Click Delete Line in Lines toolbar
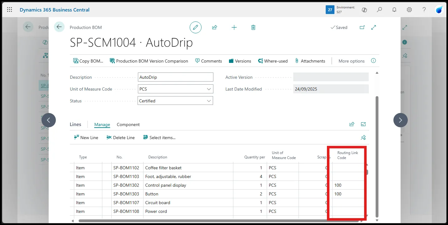This screenshot has width=448, height=225. 121,138
